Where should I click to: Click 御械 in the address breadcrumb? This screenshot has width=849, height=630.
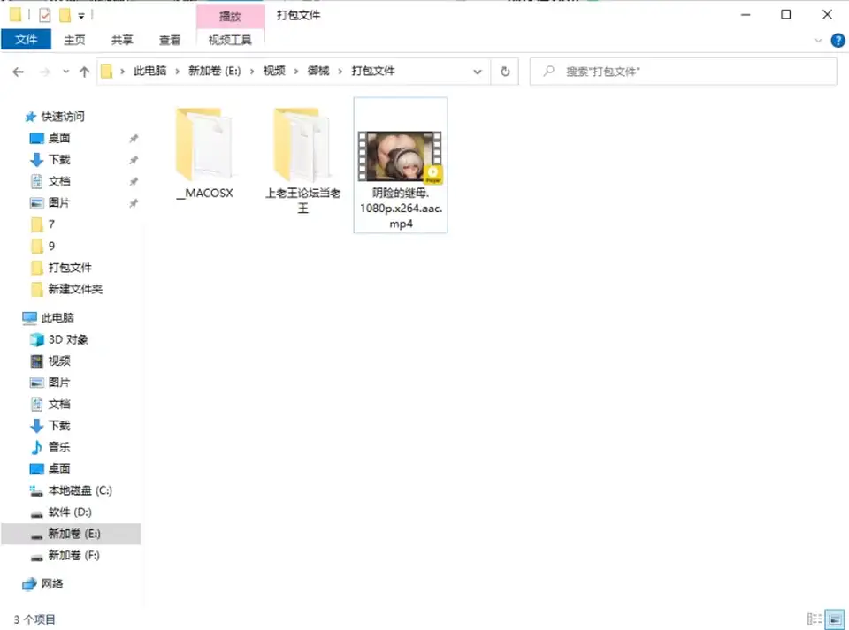pyautogui.click(x=318, y=71)
